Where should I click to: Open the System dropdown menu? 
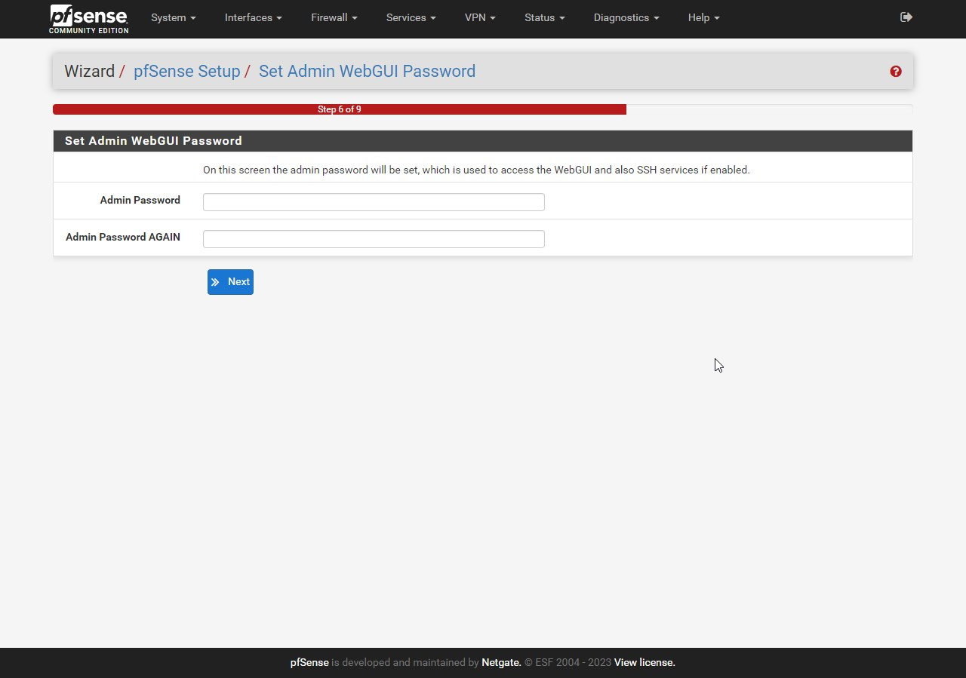(174, 17)
